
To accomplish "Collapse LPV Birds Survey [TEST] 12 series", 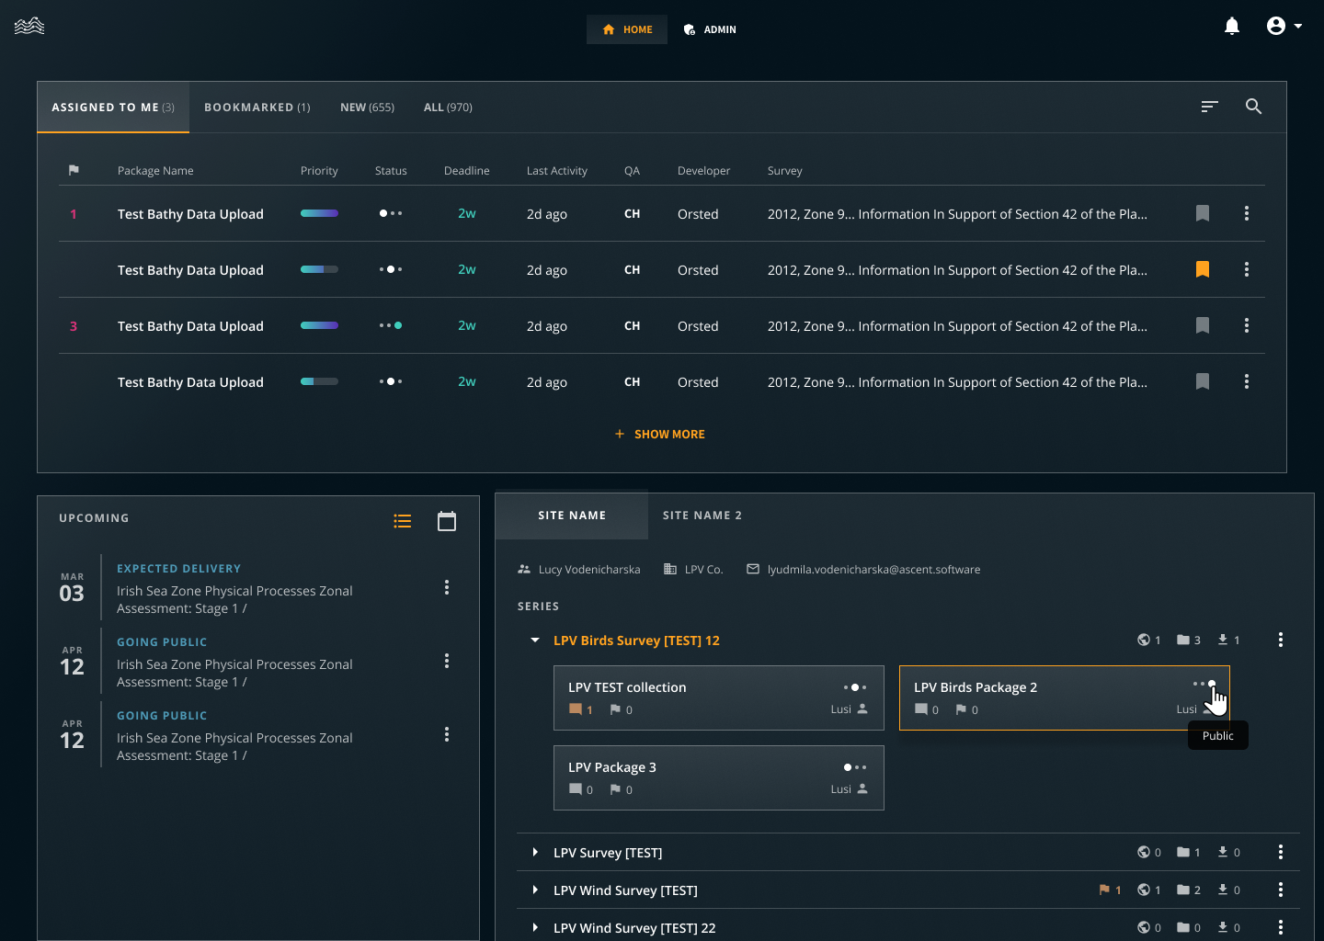I will click(535, 641).
